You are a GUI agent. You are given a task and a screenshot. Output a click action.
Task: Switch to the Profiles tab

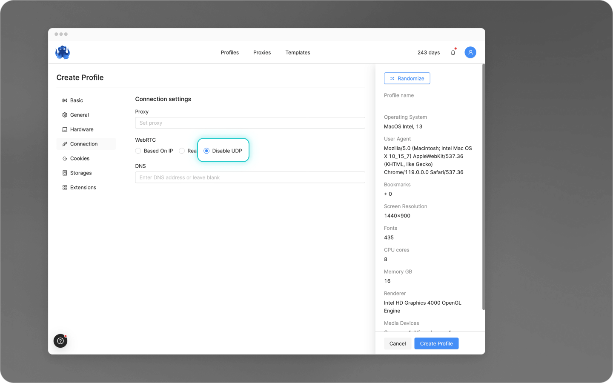point(230,52)
